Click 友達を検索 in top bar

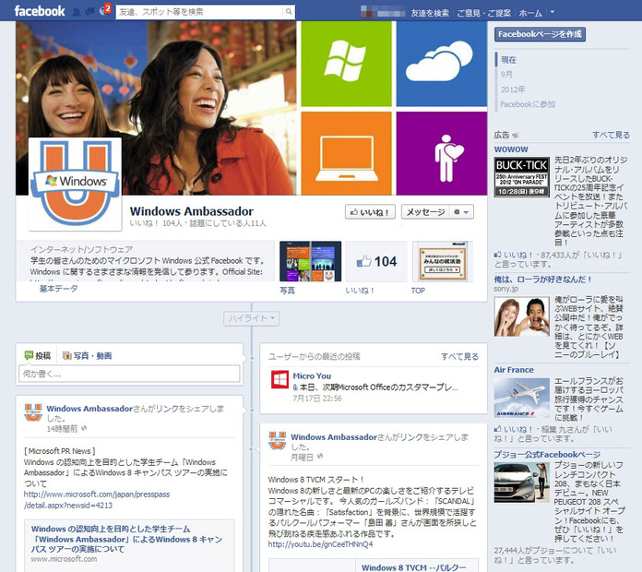430,13
